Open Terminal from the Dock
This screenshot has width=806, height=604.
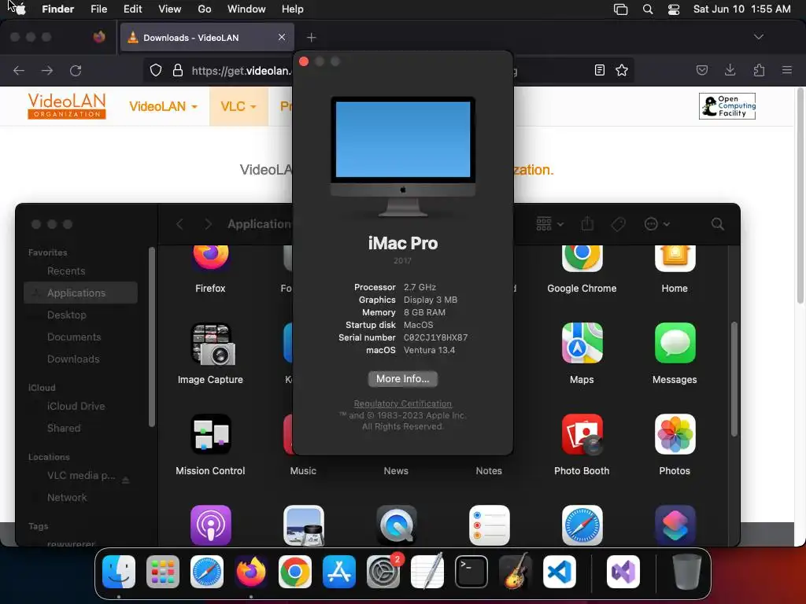point(471,572)
